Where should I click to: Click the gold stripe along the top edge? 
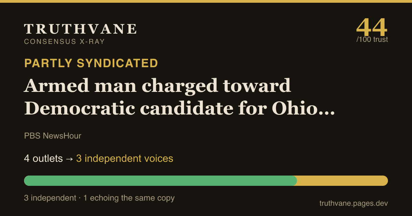pos(206,1)
